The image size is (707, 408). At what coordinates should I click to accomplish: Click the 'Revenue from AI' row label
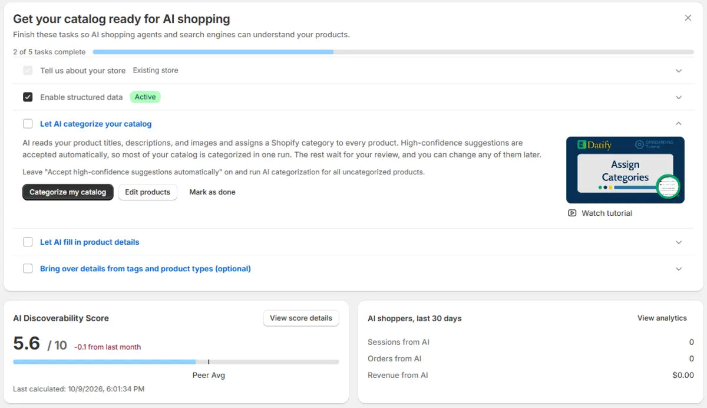click(398, 375)
